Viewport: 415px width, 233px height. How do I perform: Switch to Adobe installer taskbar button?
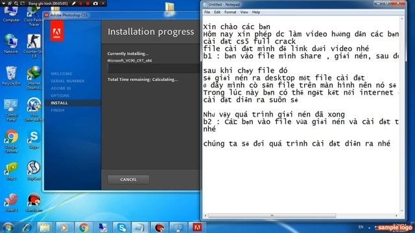point(196,227)
